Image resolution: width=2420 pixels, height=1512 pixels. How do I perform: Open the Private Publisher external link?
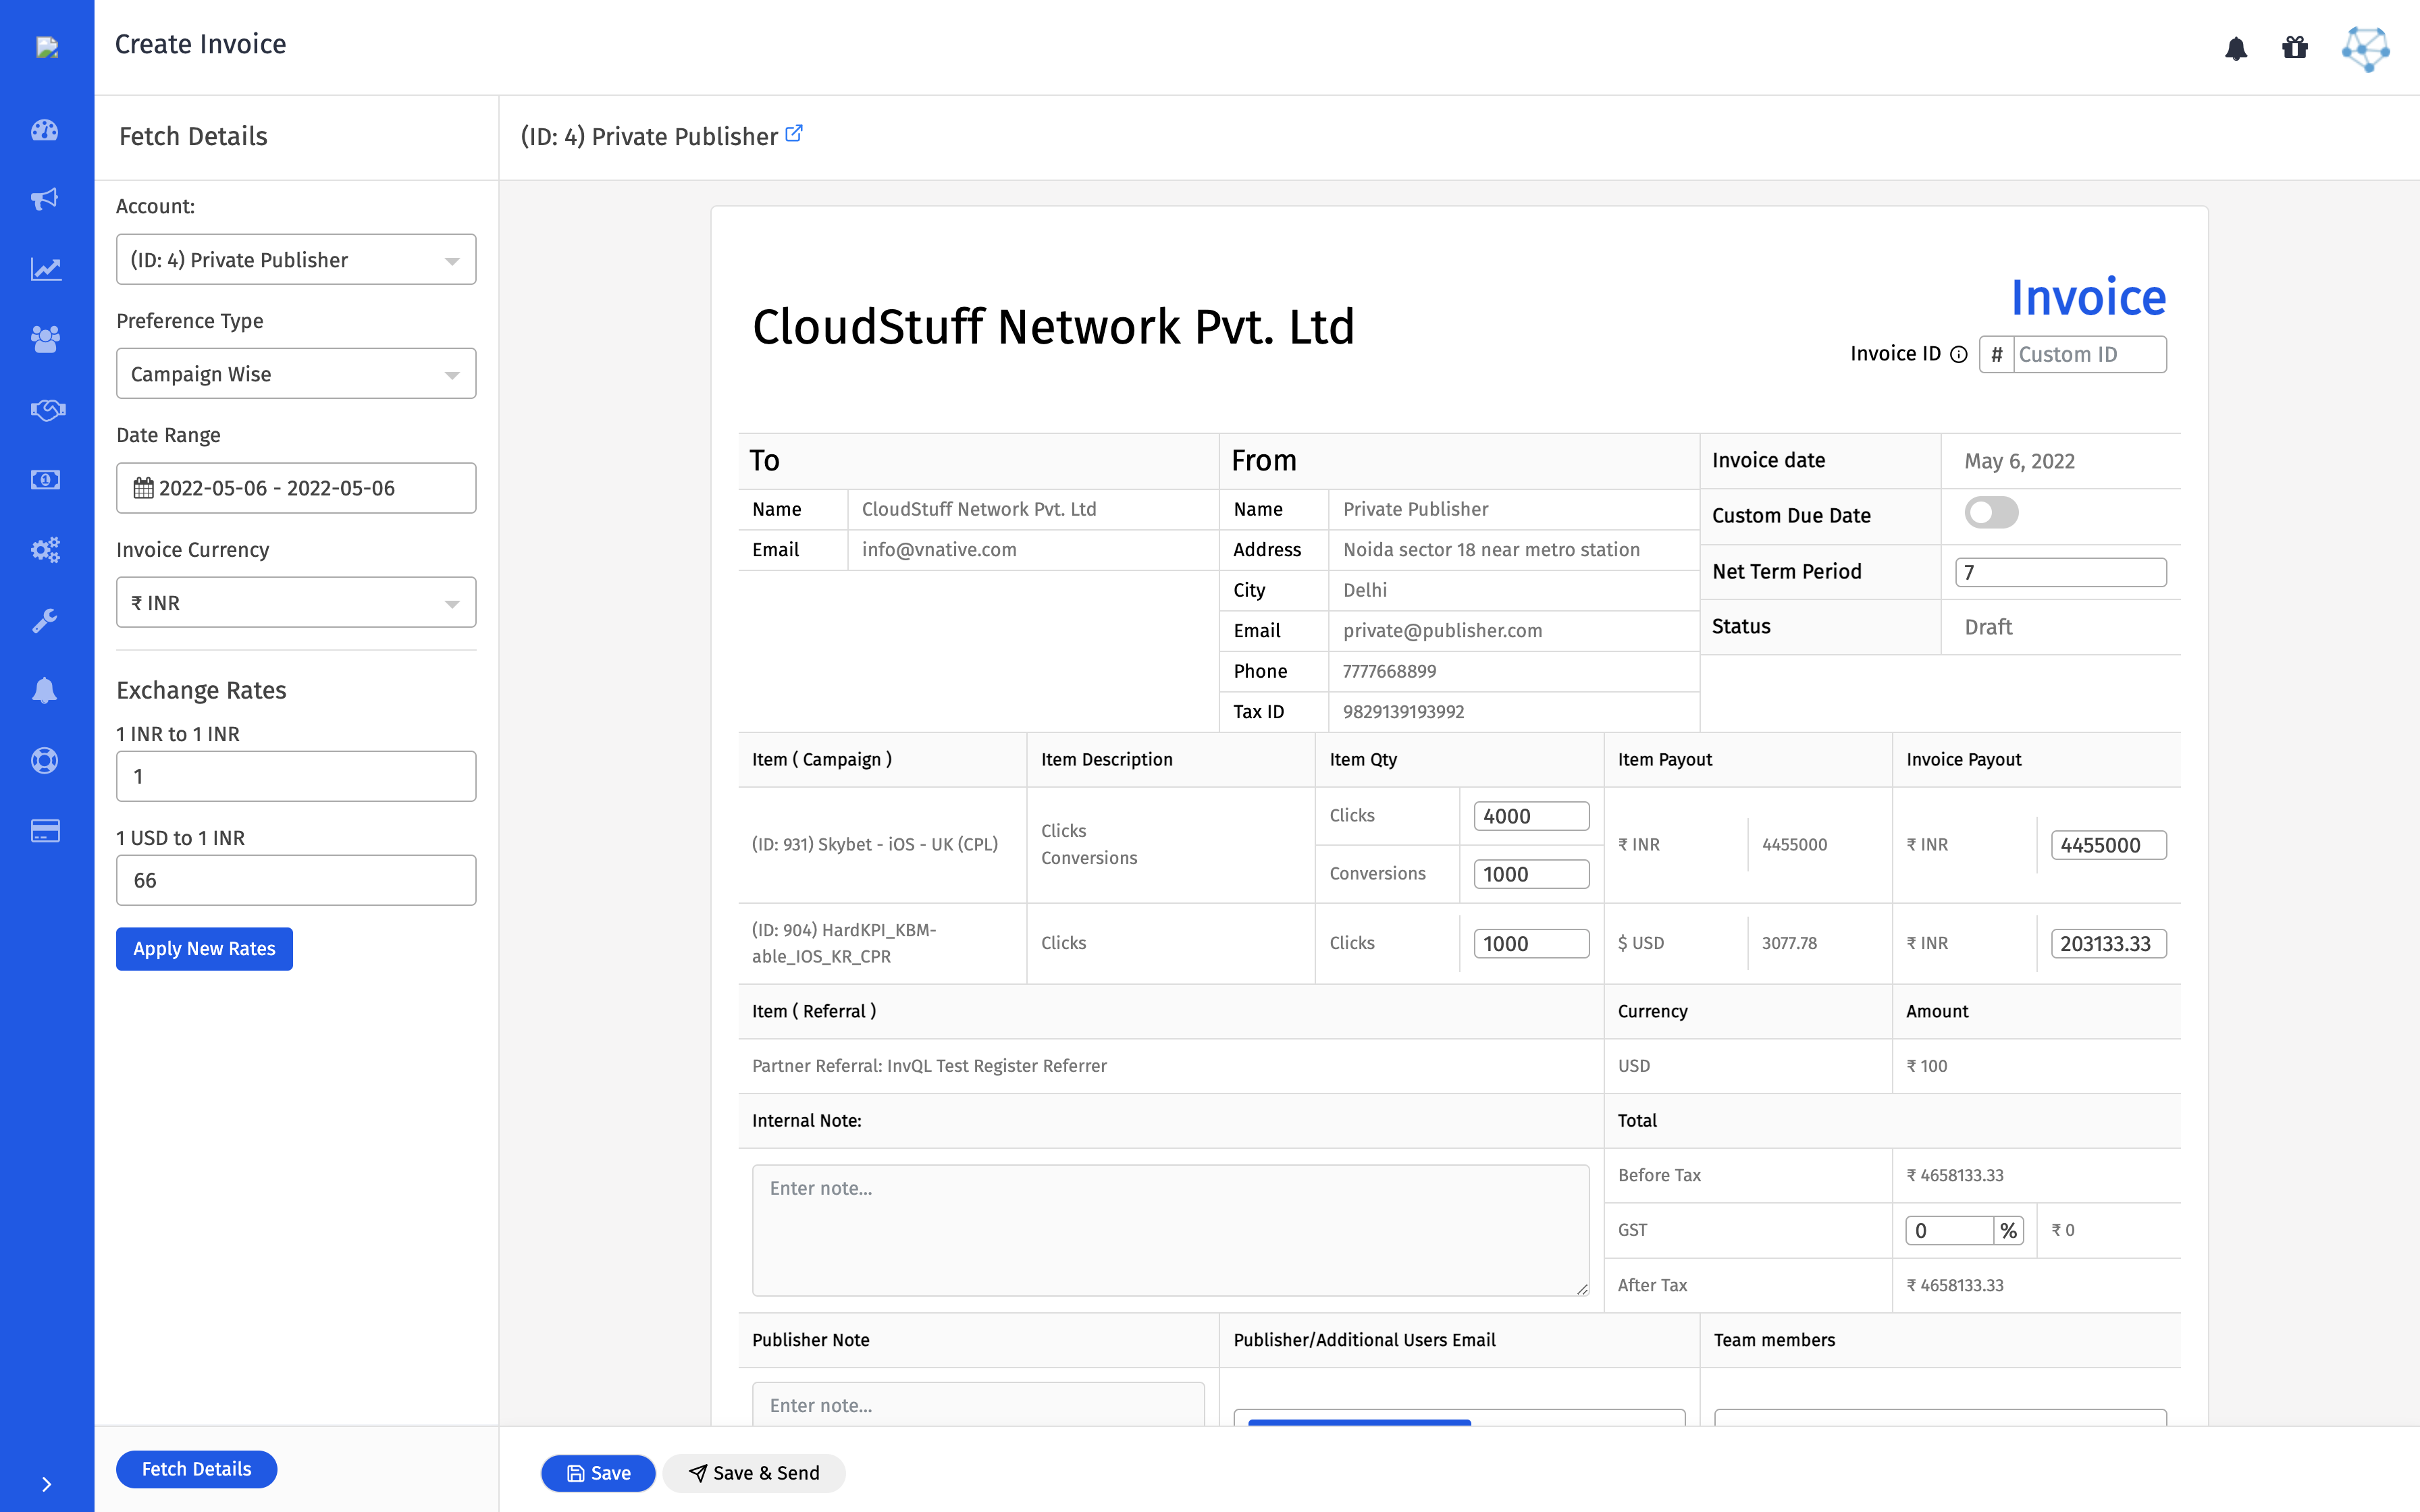click(x=794, y=132)
